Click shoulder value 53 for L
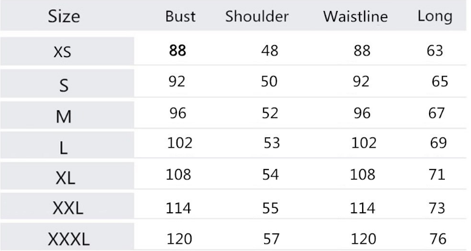The height and width of the screenshot is (251, 471). pyautogui.click(x=273, y=144)
